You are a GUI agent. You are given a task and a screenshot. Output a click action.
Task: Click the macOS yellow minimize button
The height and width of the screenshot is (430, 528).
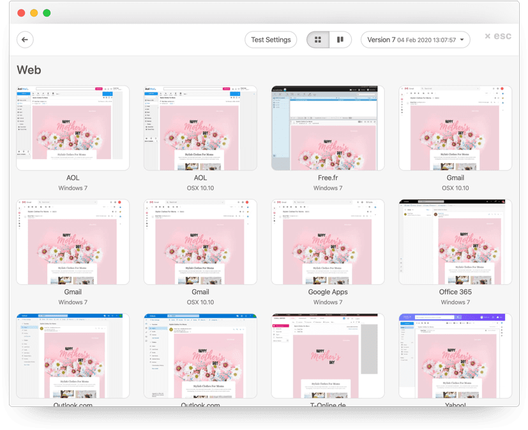(34, 13)
